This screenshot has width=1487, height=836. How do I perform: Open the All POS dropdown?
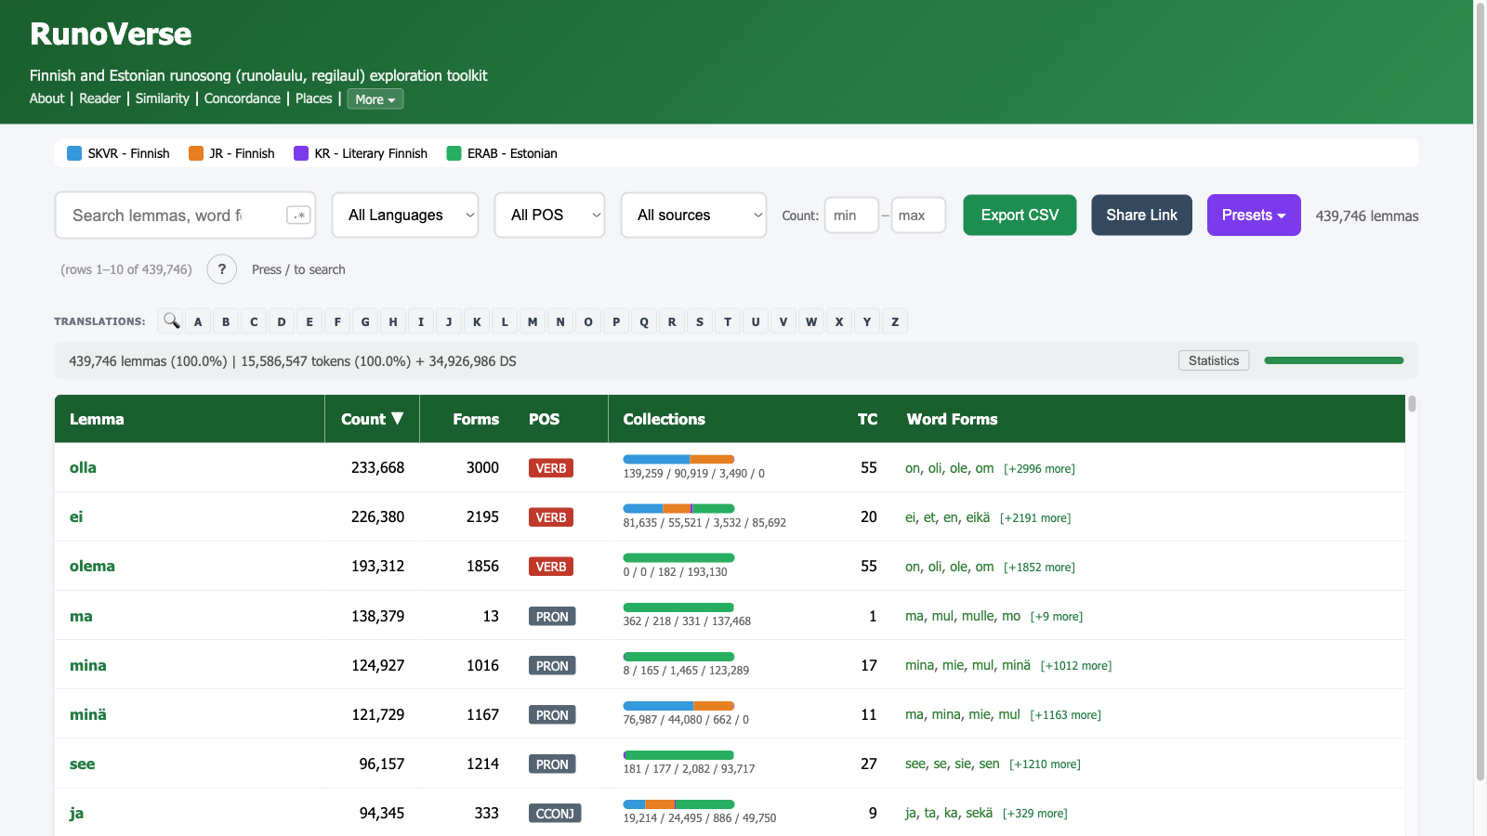pos(549,216)
